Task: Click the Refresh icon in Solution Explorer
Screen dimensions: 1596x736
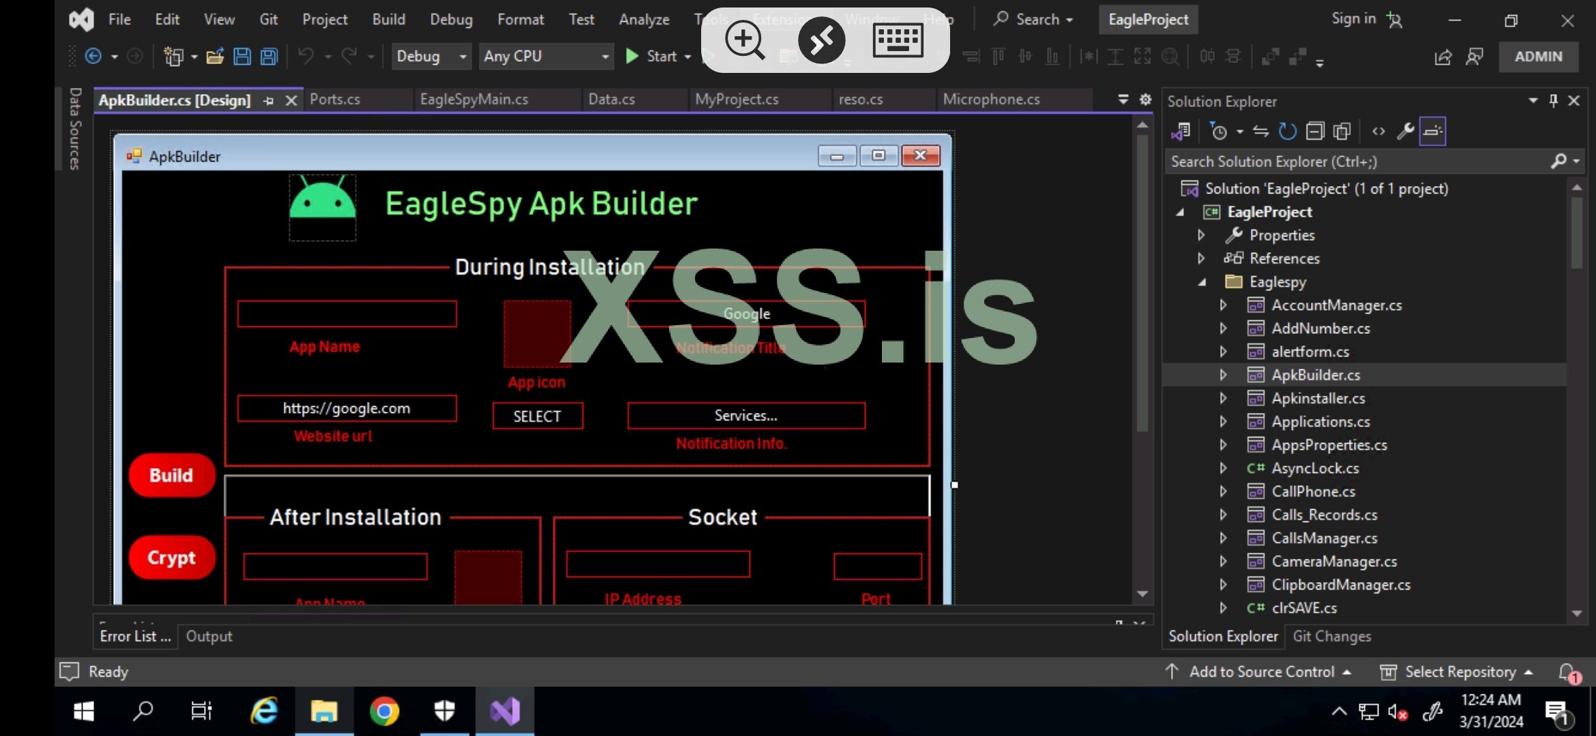Action: 1288,131
